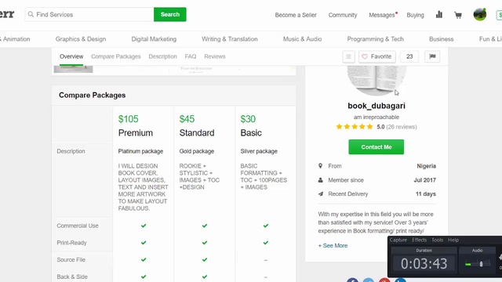
Task: Open Programming & Tech category
Action: [x=375, y=39]
